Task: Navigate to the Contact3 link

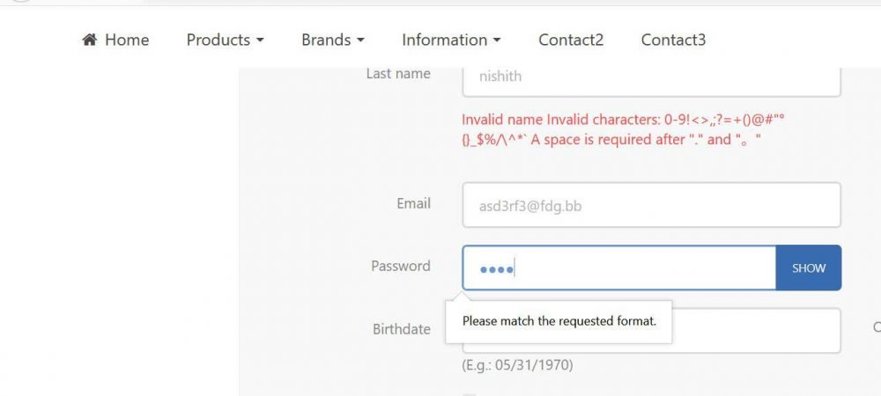Action: coord(673,40)
